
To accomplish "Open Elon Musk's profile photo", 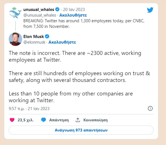I will 15,39.
